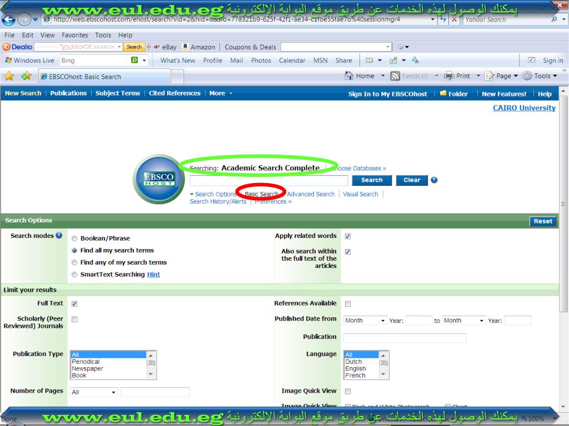Image resolution: width=569 pixels, height=426 pixels.
Task: Click the Windows Live translate icon
Action: [416, 60]
